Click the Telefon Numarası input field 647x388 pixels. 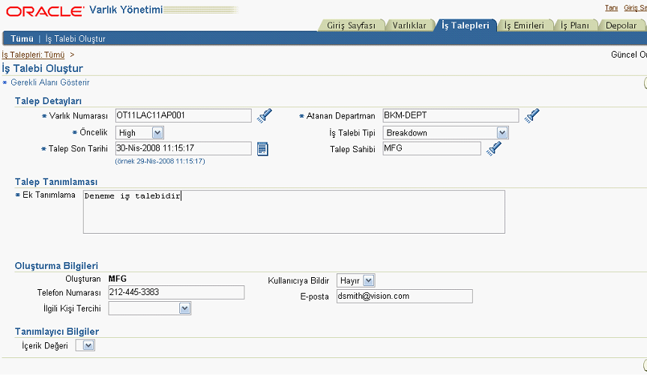176,292
